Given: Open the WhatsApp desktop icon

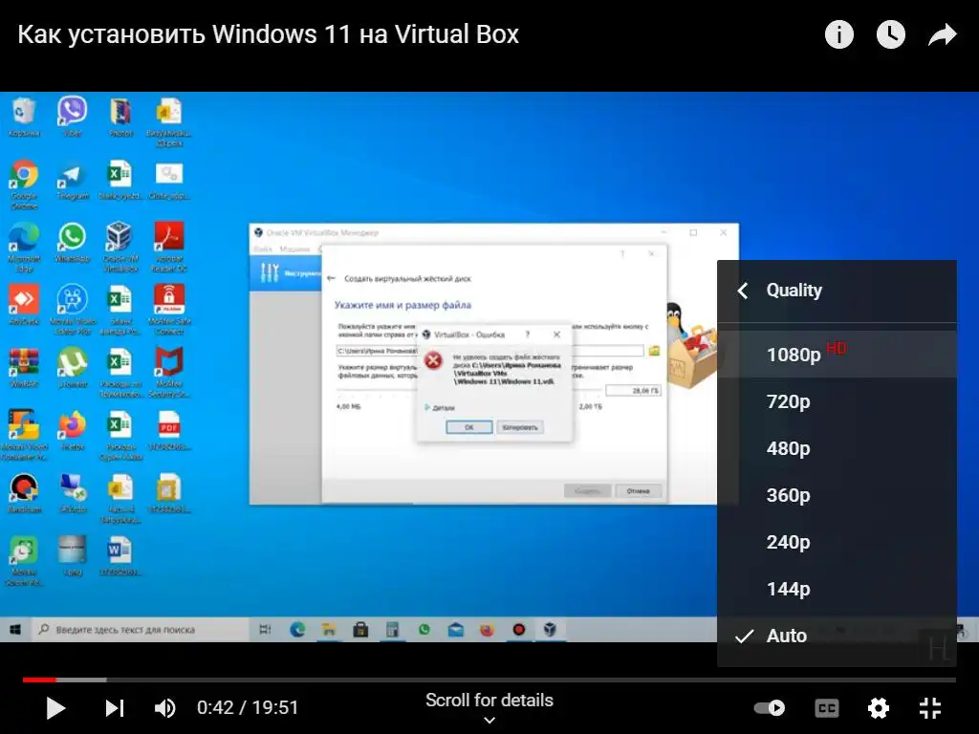Looking at the screenshot, I should click(73, 244).
